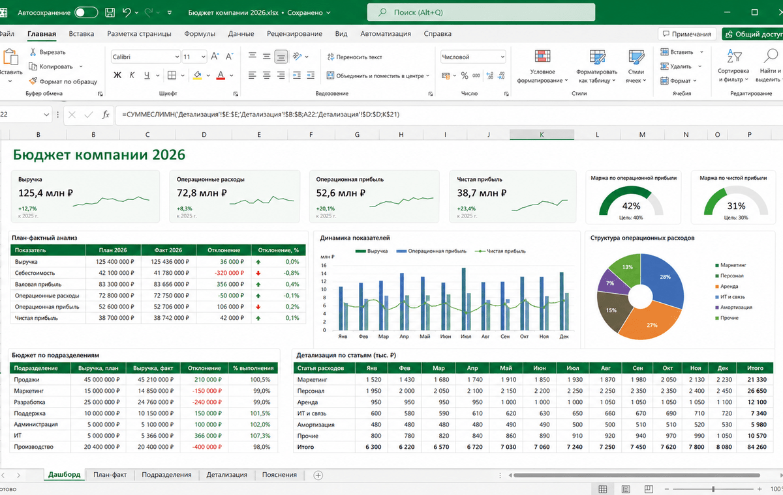Open Условное форматирование
Image resolution: width=783 pixels, height=495 pixels.
[542, 67]
